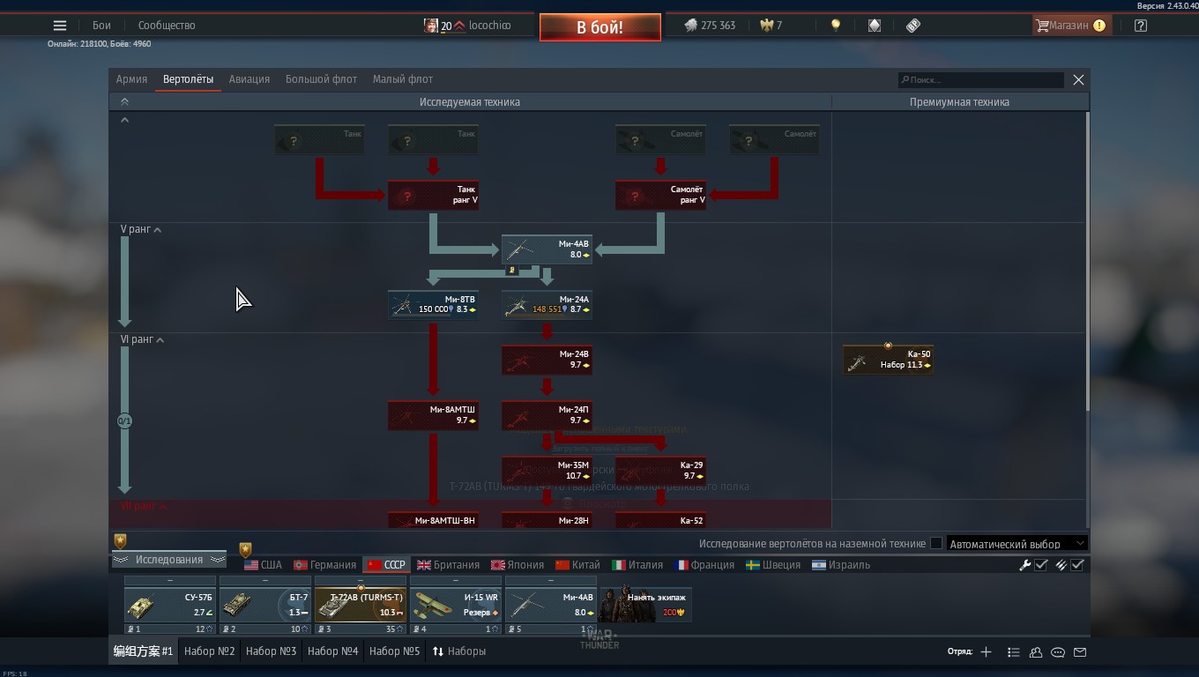Image resolution: width=1199 pixels, height=677 pixels.
Task: Select the США nation tab
Action: tap(263, 565)
